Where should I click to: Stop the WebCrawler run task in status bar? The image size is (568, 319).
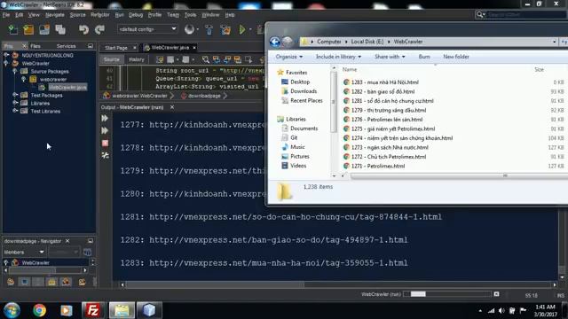click(x=496, y=294)
